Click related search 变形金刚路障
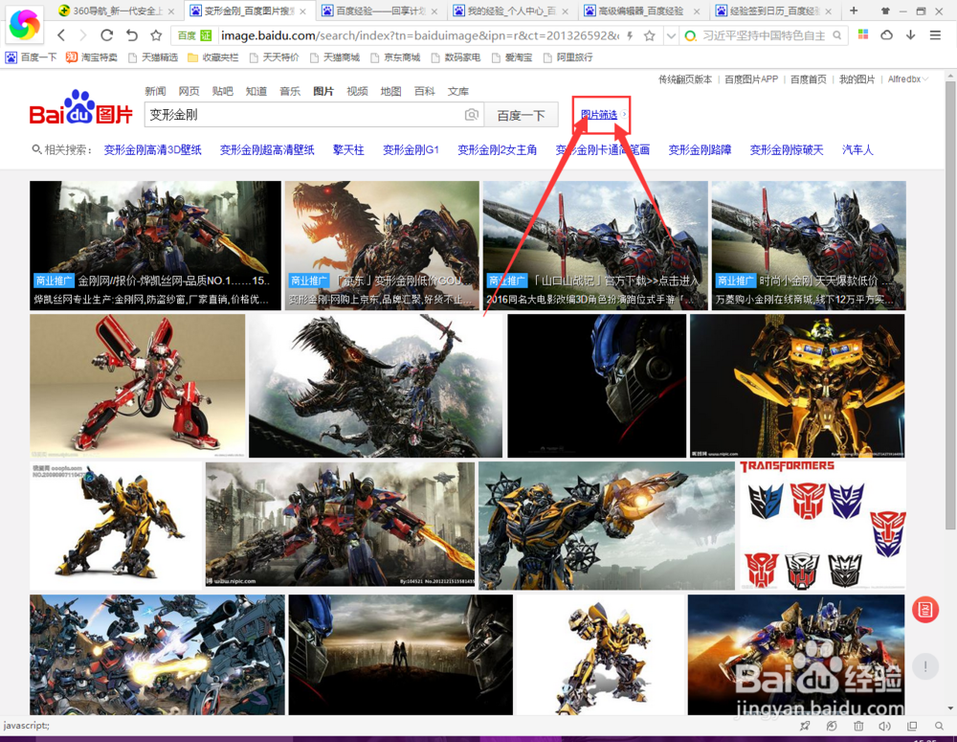Viewport: 957px width, 742px height. [700, 150]
